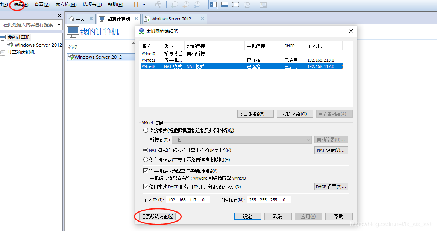Close the library sidebar with its X

click(59, 15)
